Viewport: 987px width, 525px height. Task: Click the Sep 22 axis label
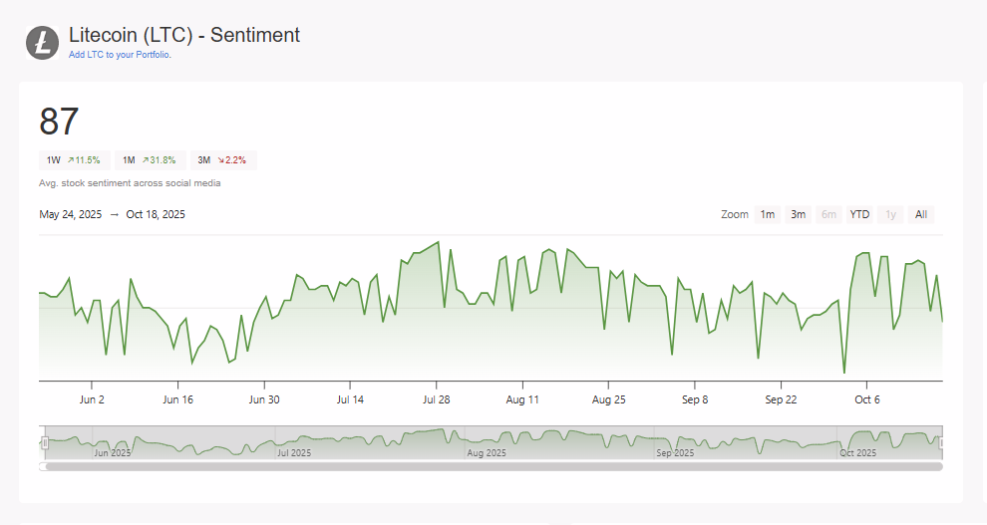click(x=782, y=399)
